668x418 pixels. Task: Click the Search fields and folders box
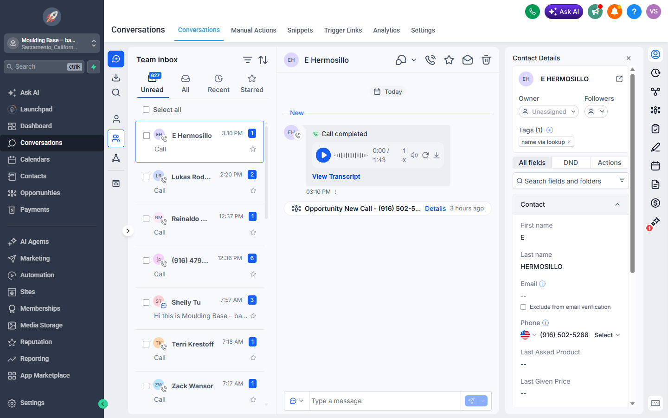[x=571, y=181]
